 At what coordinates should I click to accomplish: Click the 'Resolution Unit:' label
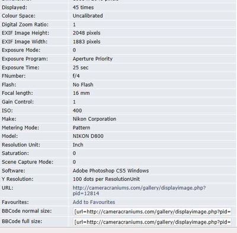pos(21,145)
